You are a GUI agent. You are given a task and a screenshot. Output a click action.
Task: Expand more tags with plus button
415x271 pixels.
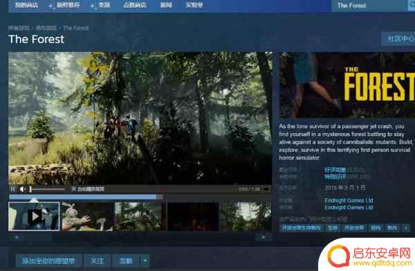pos(406,228)
